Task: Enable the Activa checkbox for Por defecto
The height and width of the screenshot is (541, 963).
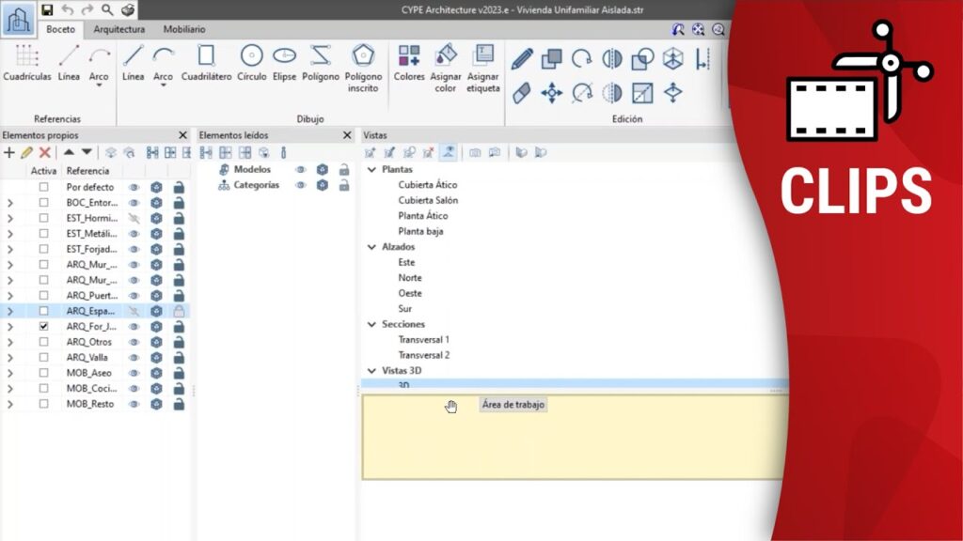Action: click(43, 188)
